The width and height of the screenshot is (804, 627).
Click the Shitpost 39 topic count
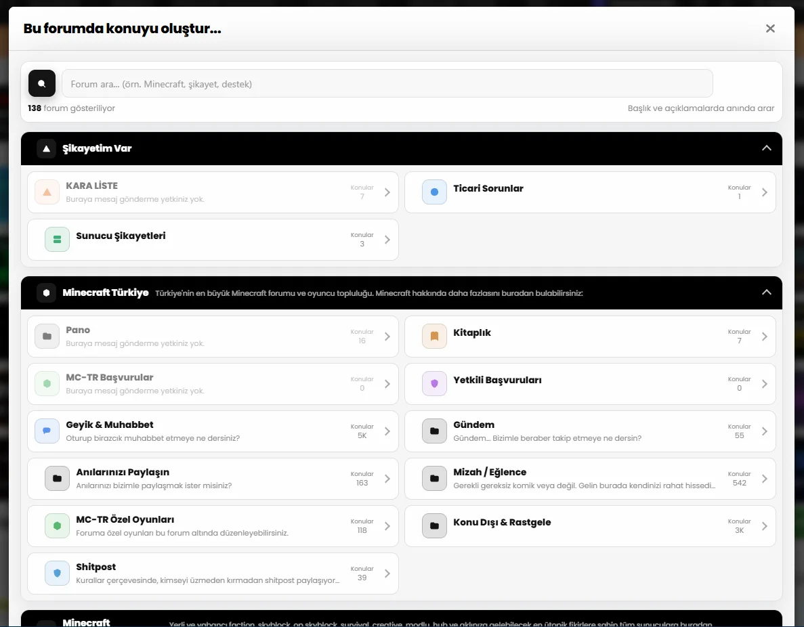click(362, 578)
